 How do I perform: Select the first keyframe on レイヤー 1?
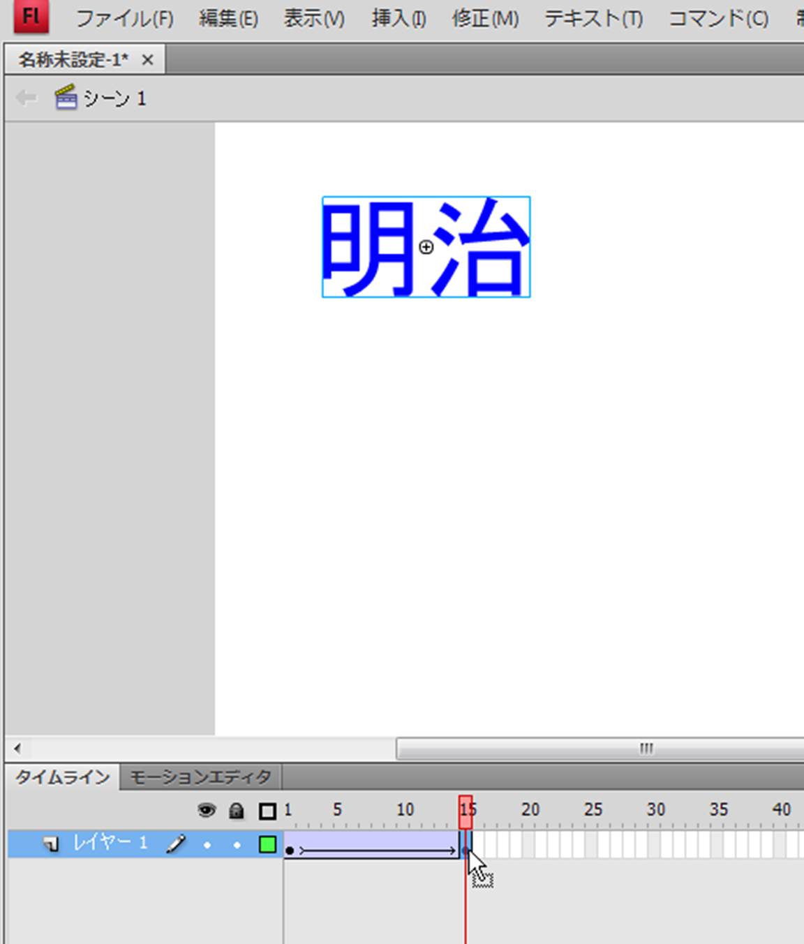[290, 851]
